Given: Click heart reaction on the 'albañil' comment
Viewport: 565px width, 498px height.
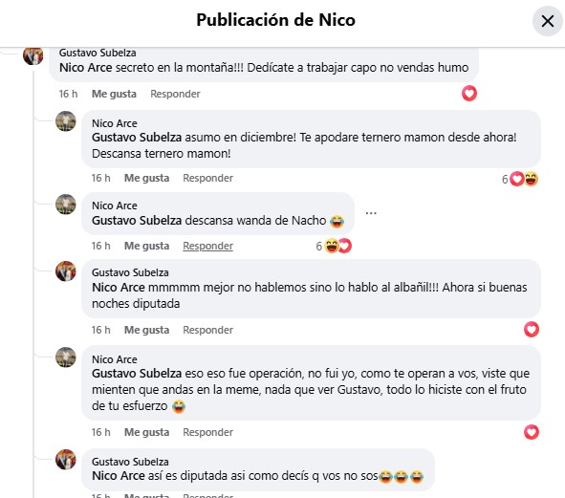Looking at the screenshot, I should tap(532, 330).
